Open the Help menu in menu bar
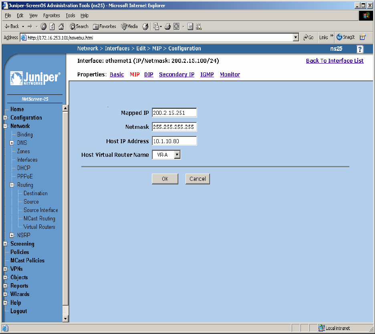The width and height of the screenshot is (375, 334). [x=85, y=16]
